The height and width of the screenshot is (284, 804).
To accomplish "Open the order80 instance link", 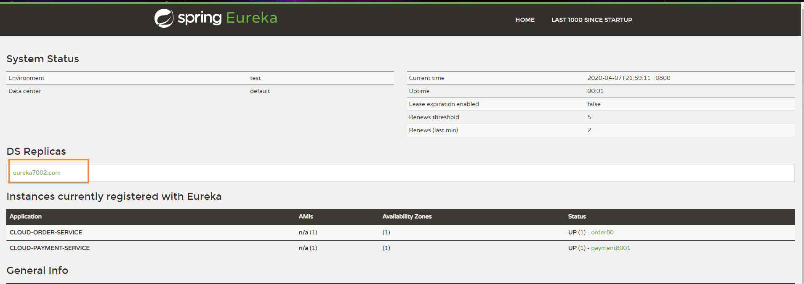I will (602, 232).
